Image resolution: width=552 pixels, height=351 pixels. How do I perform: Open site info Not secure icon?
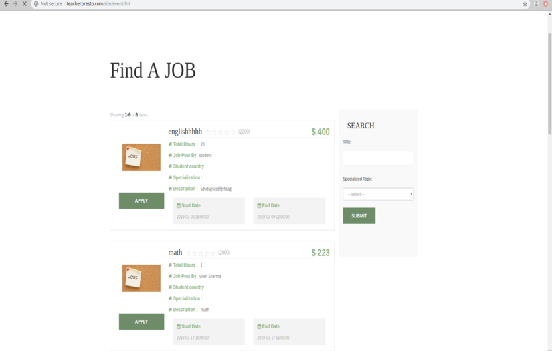coord(36,4)
